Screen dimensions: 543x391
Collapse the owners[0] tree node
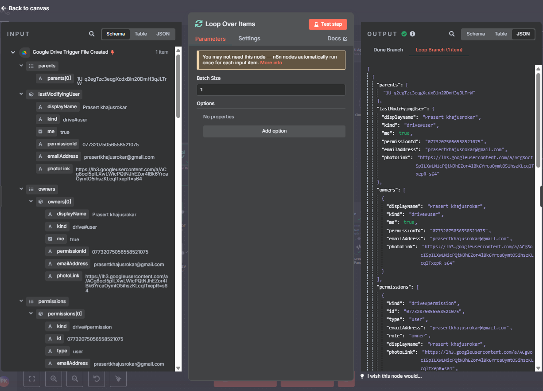[x=31, y=202]
